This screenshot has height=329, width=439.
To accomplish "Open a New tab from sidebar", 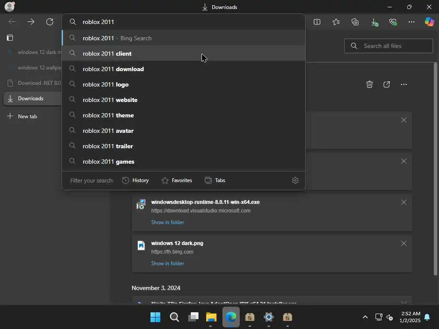I will pos(22,117).
